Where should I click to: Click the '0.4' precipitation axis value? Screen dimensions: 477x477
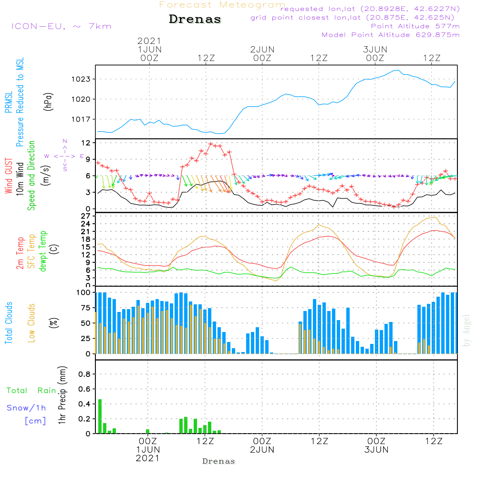[x=84, y=404]
